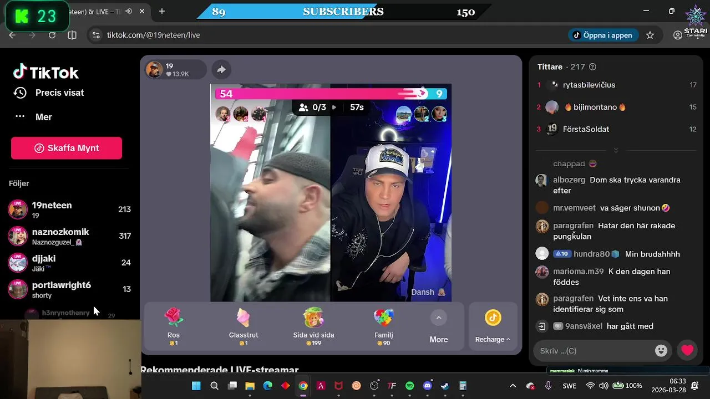Image resolution: width=710 pixels, height=399 pixels.
Task: Mute the tab audio speaker icon
Action: coord(129,11)
